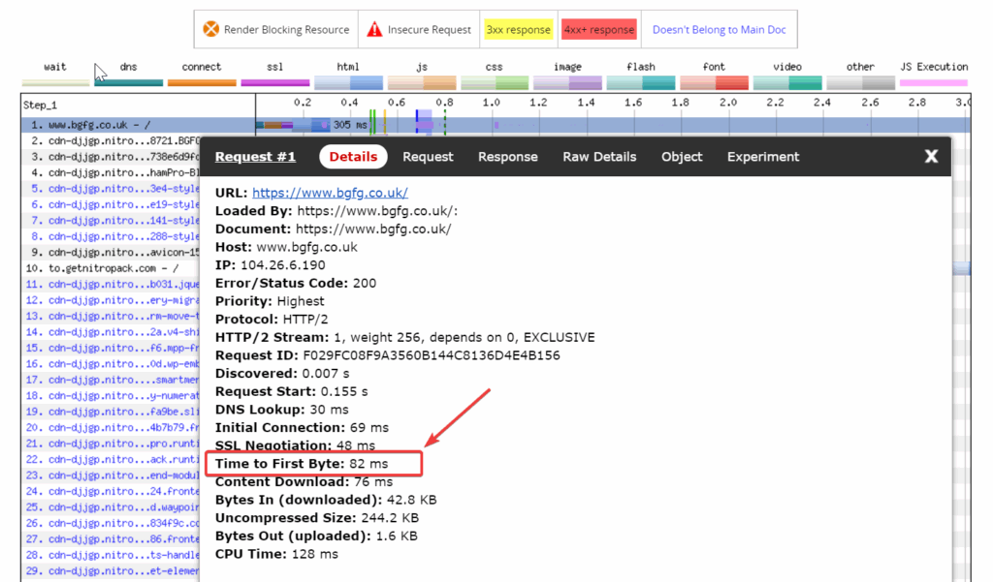Select the Details tab
The image size is (993, 582).
tap(353, 157)
